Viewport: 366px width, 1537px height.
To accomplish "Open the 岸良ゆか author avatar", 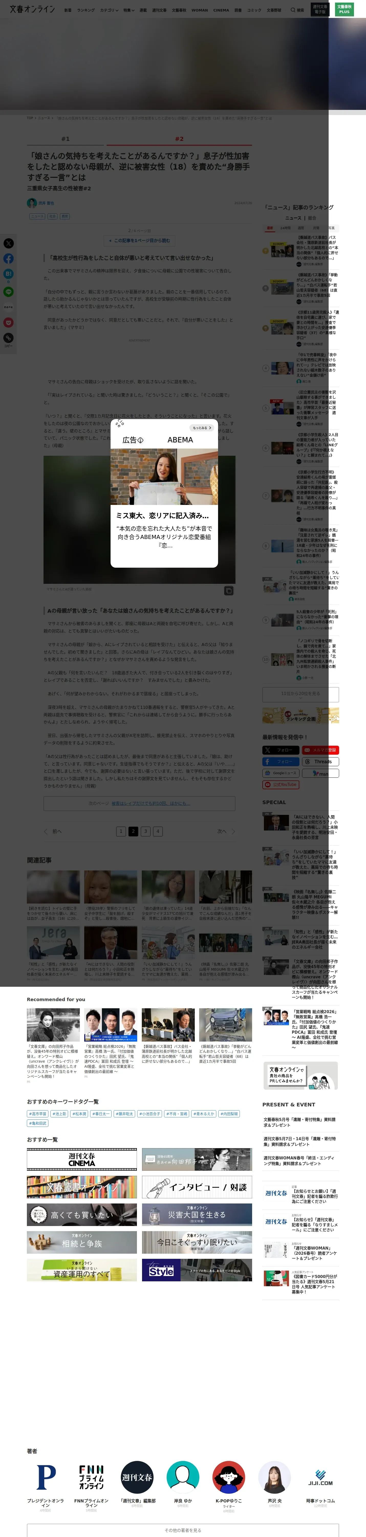I will 182,1477.
